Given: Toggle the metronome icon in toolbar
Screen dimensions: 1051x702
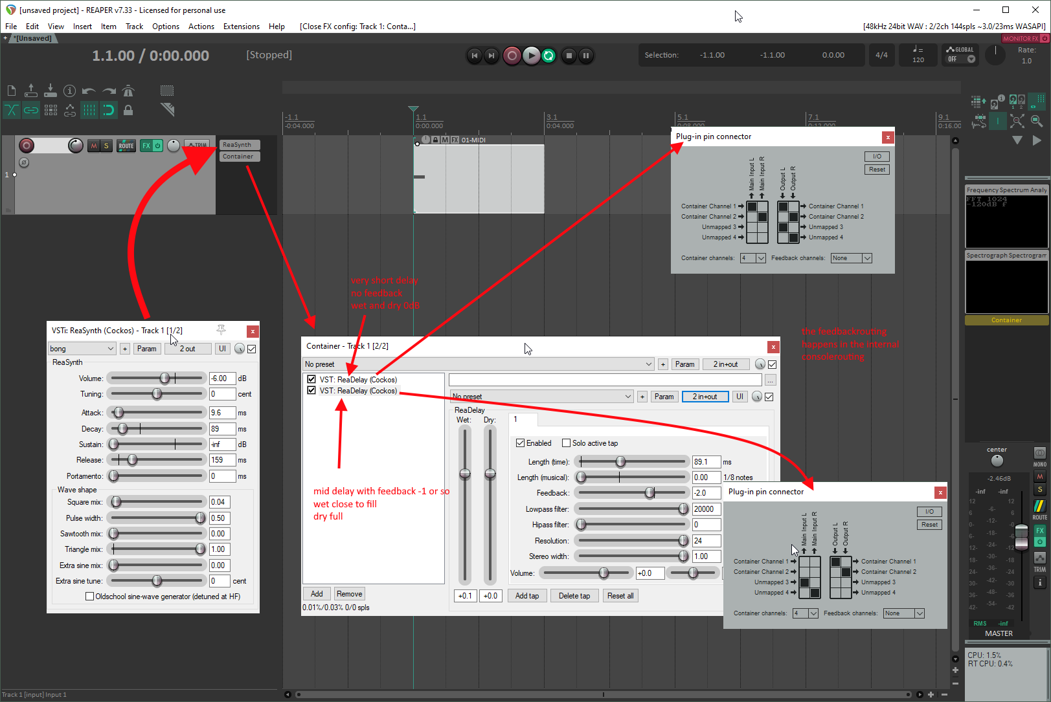Looking at the screenshot, I should [x=128, y=91].
